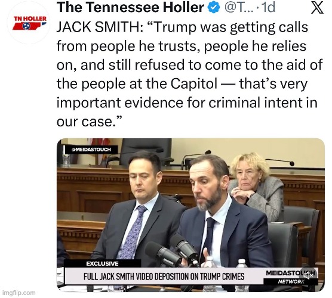Click the @MEIDASTOUCH watermark label
332x298 pixels.
91,150
